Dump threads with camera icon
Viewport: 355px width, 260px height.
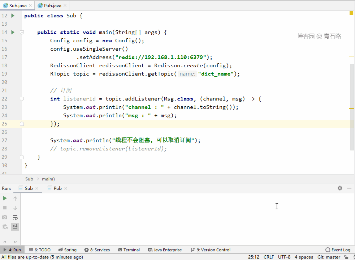[x=5, y=217]
